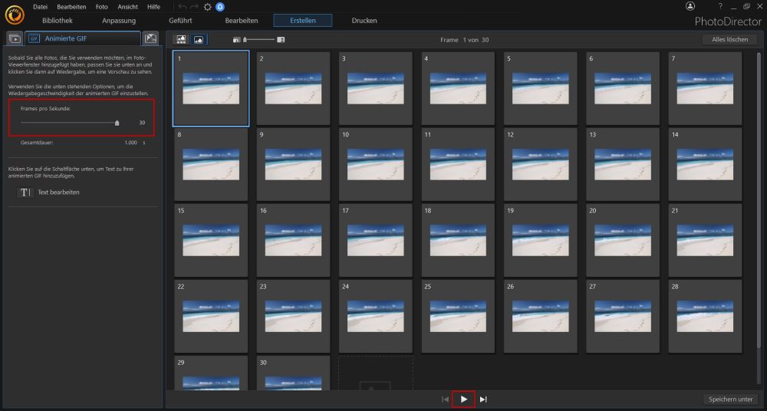Click the Alles löschen button

point(729,39)
